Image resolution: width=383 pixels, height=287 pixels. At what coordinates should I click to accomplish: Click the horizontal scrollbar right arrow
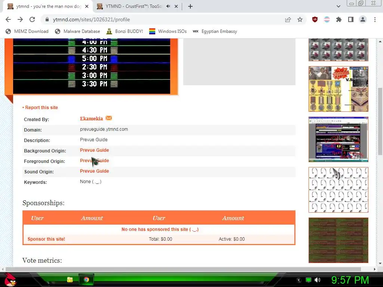pos(375,269)
